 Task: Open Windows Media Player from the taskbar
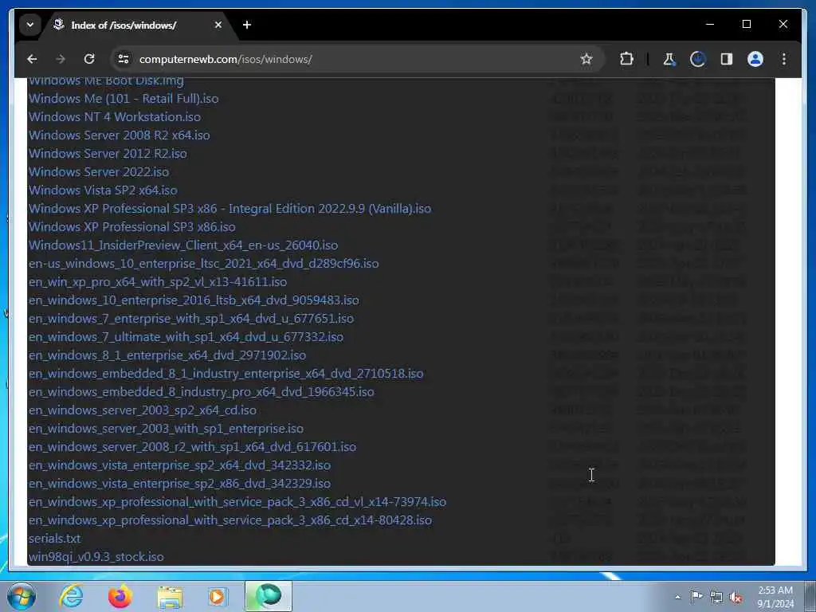coord(217,596)
